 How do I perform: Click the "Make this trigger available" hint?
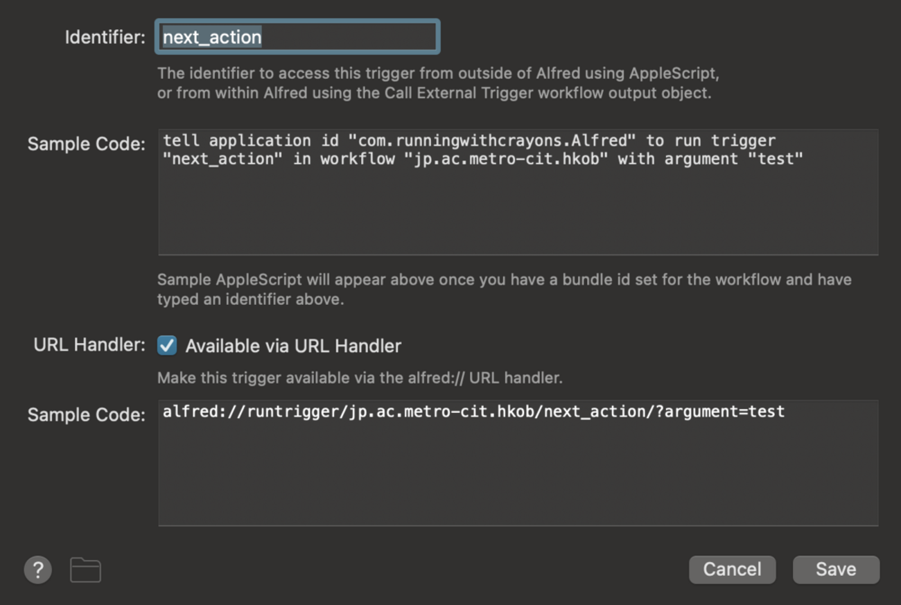[360, 378]
